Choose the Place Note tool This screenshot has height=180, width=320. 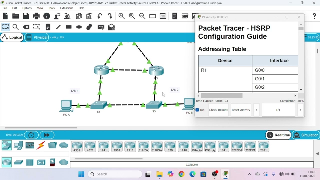pyautogui.click(x=48, y=27)
